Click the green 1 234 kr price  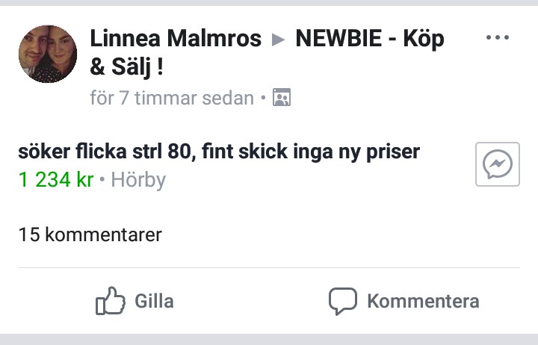55,180
